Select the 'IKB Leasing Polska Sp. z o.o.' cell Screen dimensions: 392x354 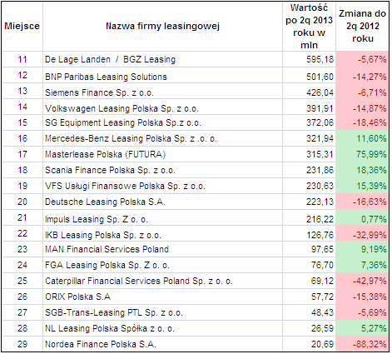click(162, 233)
